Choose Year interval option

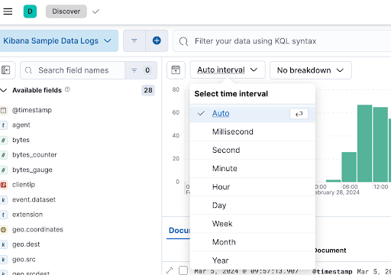(253, 260)
